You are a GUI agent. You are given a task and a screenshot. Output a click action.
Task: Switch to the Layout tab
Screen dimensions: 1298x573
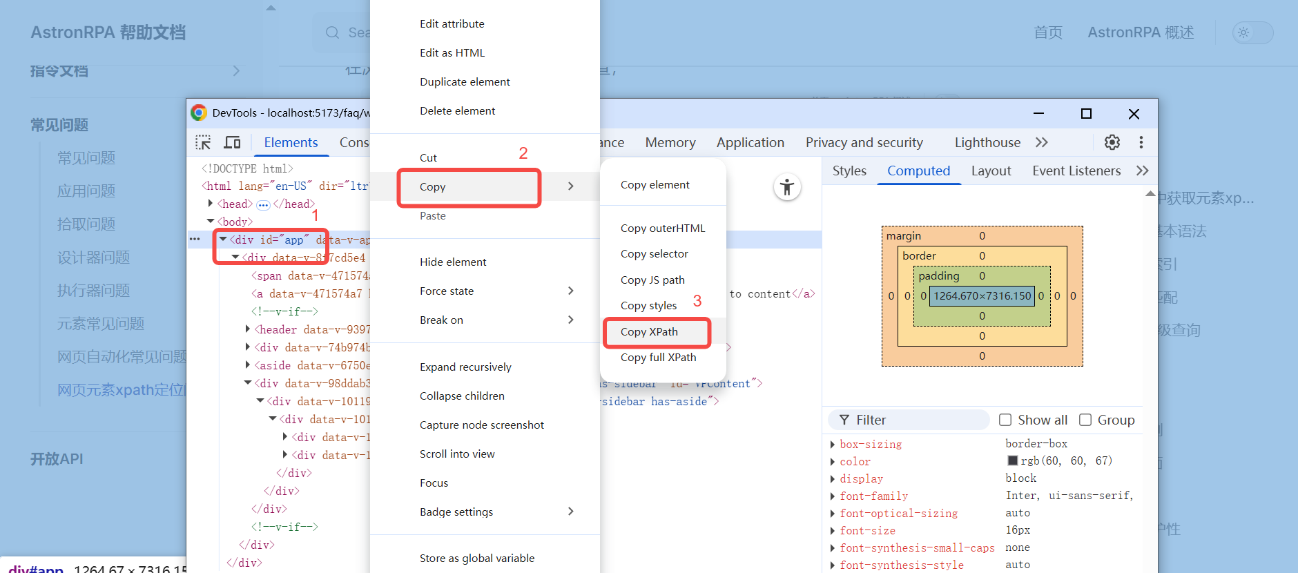[x=991, y=171]
